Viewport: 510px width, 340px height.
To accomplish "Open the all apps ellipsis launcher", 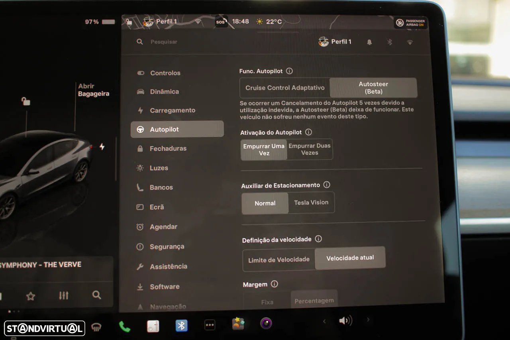I will point(210,325).
